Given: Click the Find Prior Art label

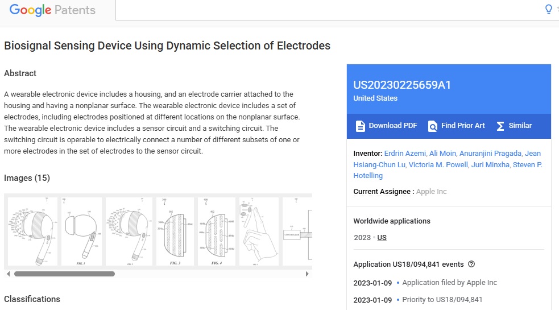Looking at the screenshot, I should pos(463,126).
